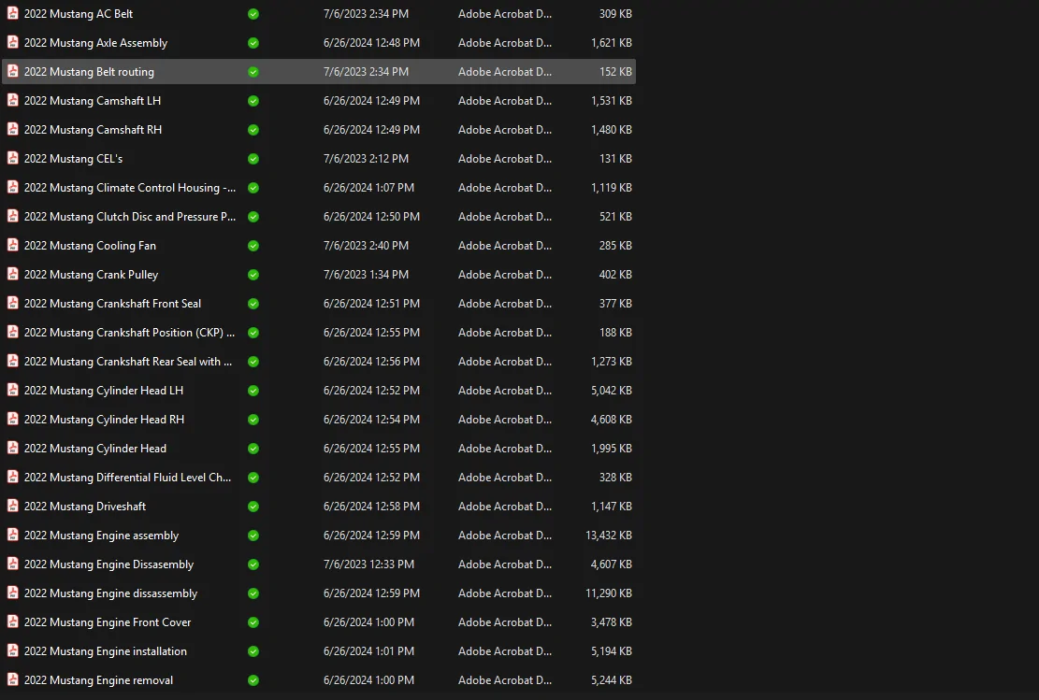Select file name 2022 Mustang CEL's

point(73,159)
